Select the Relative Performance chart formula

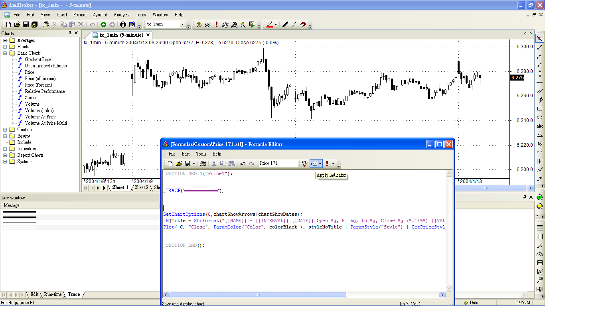click(45, 91)
